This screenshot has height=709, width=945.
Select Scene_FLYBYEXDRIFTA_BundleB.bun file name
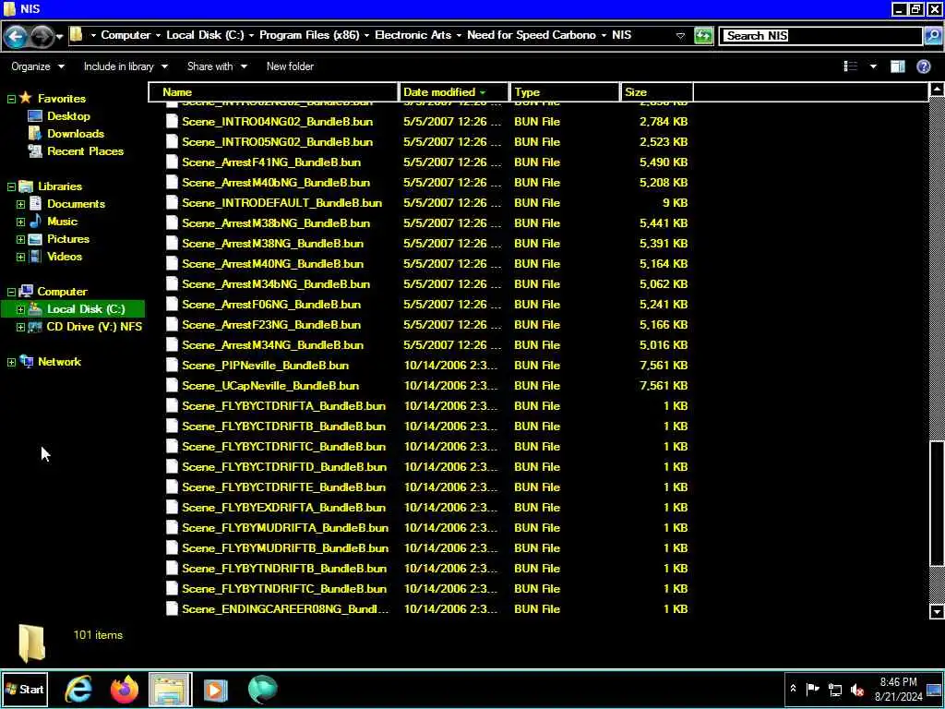click(x=284, y=508)
